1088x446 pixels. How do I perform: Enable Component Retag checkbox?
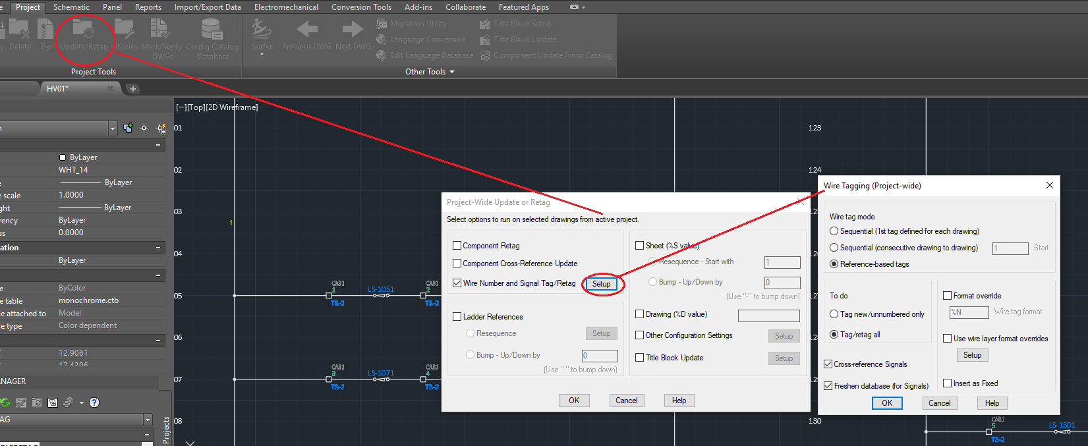coord(457,246)
